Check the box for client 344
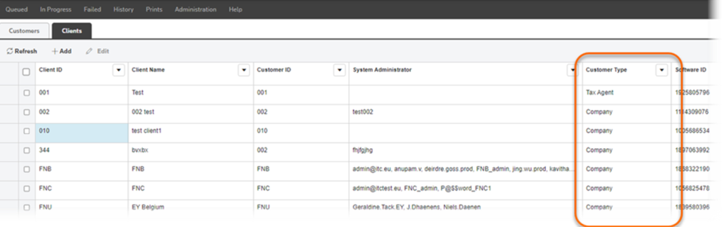Viewport: 723px width, 227px height. coord(26,150)
